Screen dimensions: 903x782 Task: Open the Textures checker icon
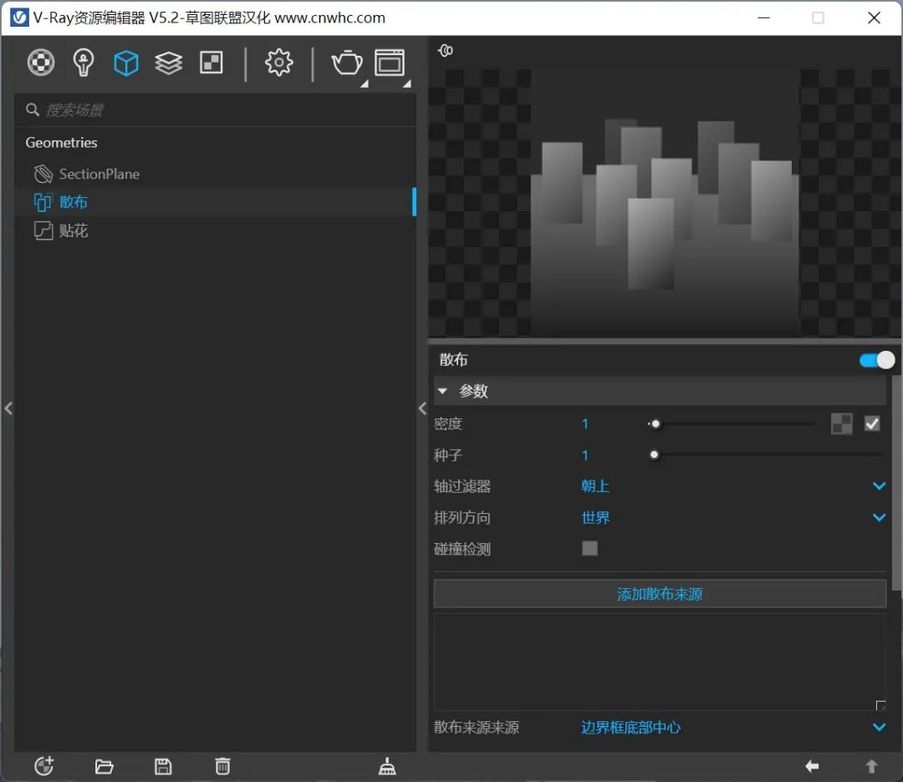(212, 63)
